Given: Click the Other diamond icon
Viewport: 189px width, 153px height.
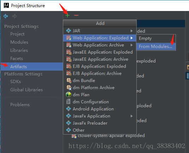Looking at the screenshot, I should (69, 130).
